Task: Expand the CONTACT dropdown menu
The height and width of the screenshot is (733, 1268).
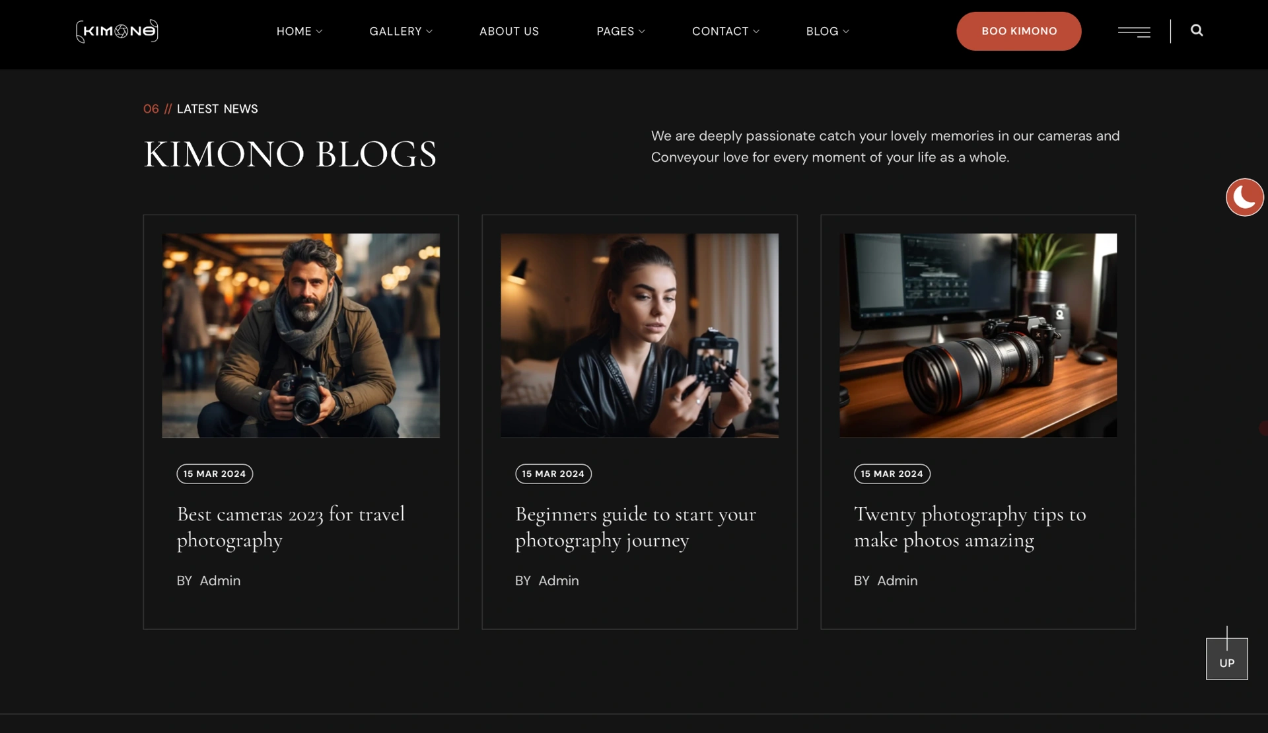Action: point(726,31)
